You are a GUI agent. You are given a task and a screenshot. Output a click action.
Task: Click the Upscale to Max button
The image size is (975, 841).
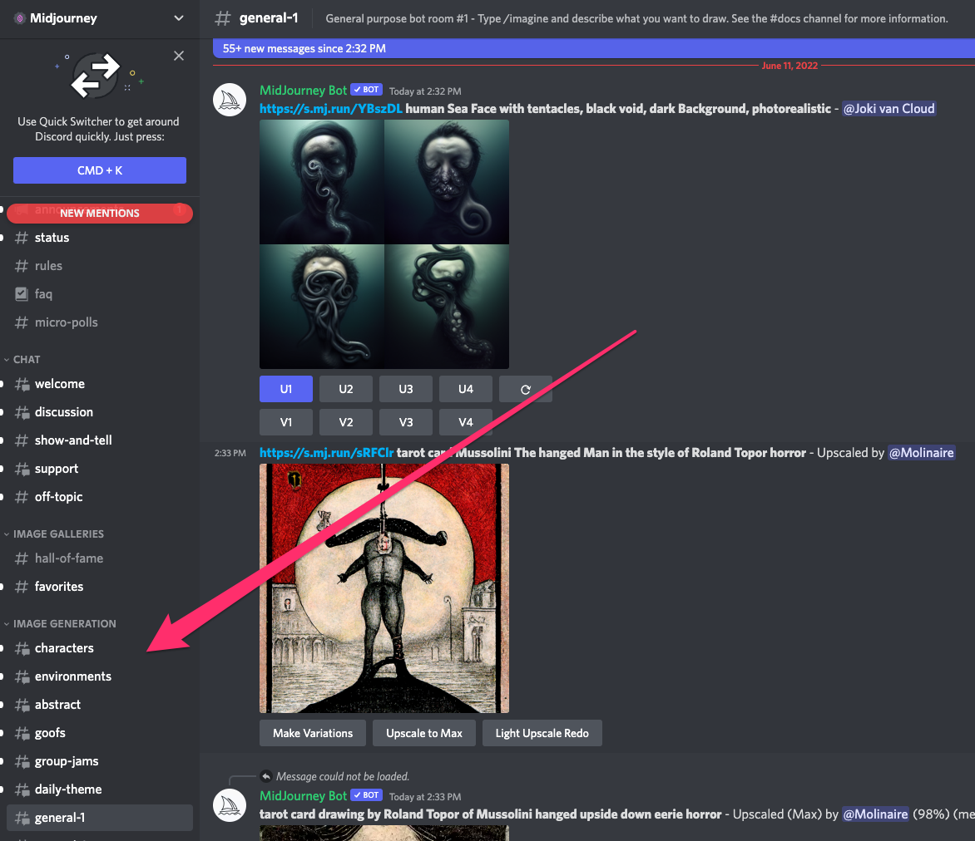click(x=424, y=733)
